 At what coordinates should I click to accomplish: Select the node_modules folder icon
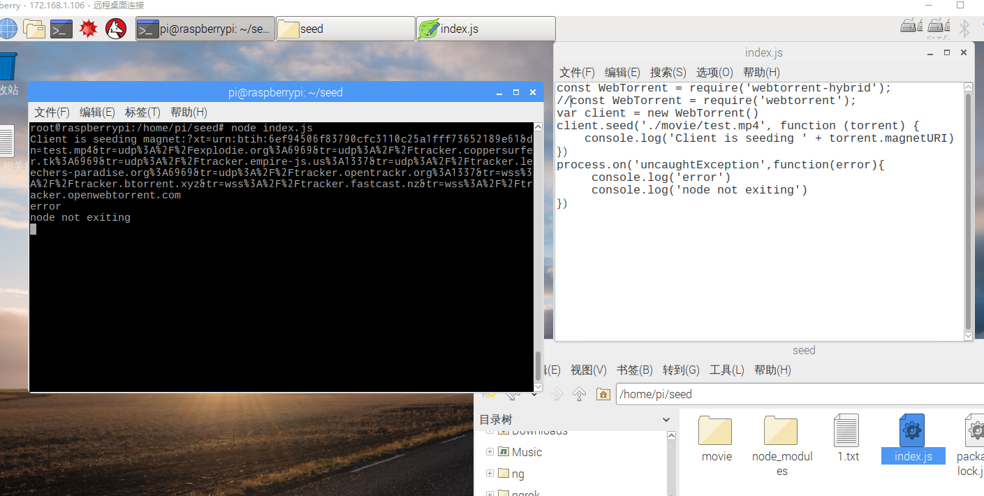point(781,431)
